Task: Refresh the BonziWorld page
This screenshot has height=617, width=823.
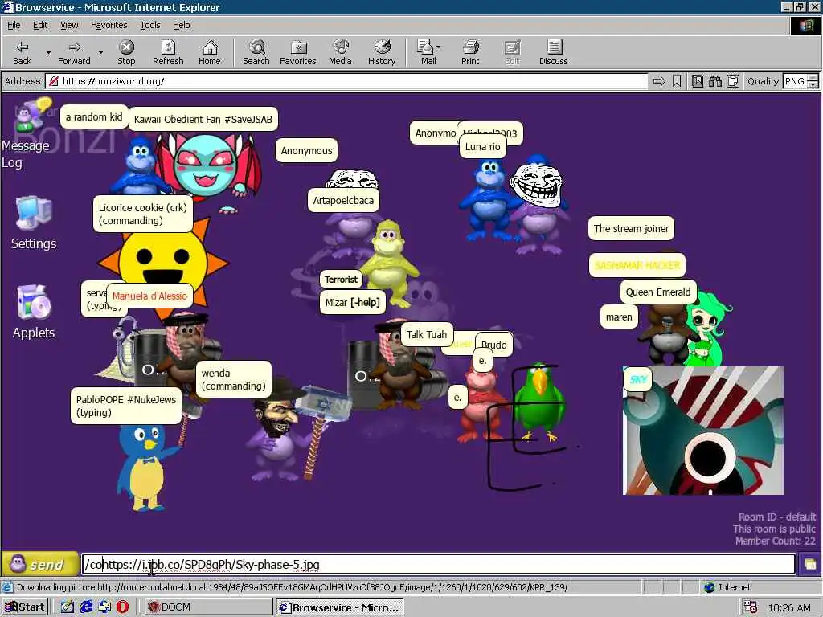Action: (x=168, y=52)
